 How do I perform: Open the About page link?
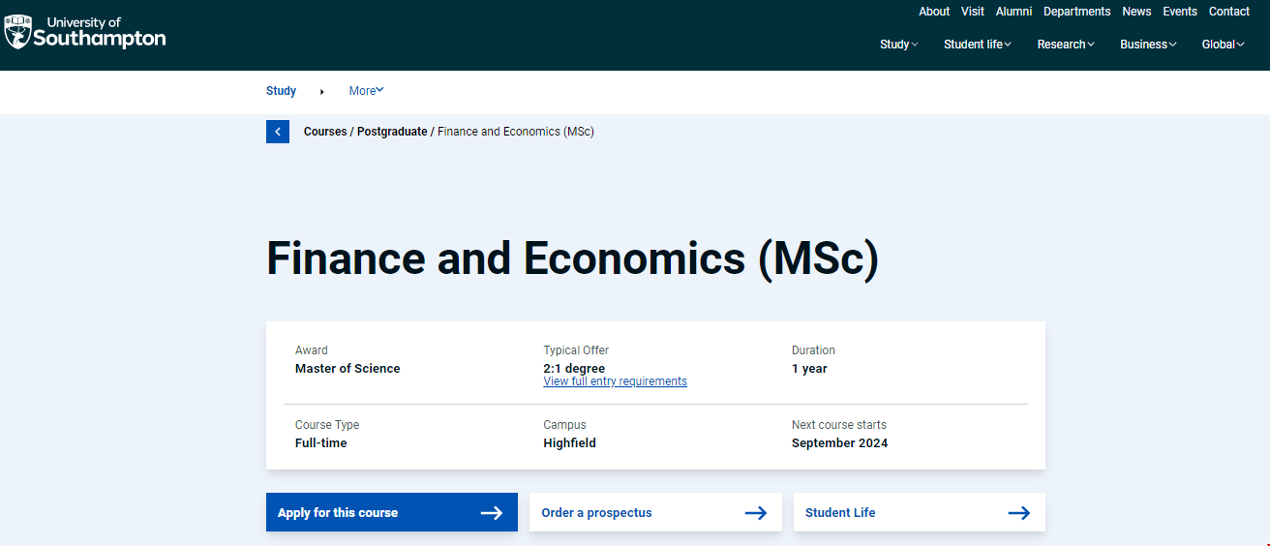(x=934, y=12)
